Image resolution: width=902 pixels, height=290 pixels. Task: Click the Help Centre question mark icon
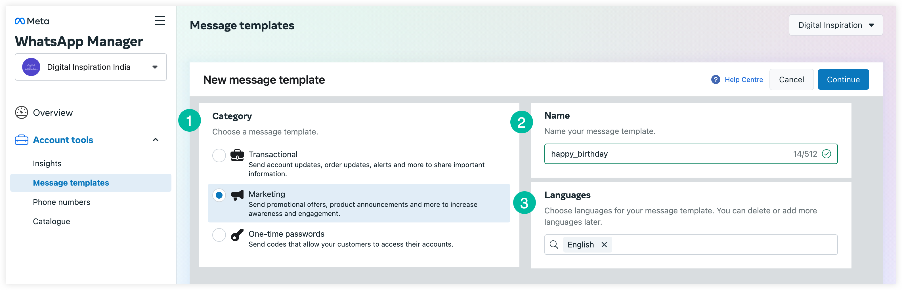point(716,79)
